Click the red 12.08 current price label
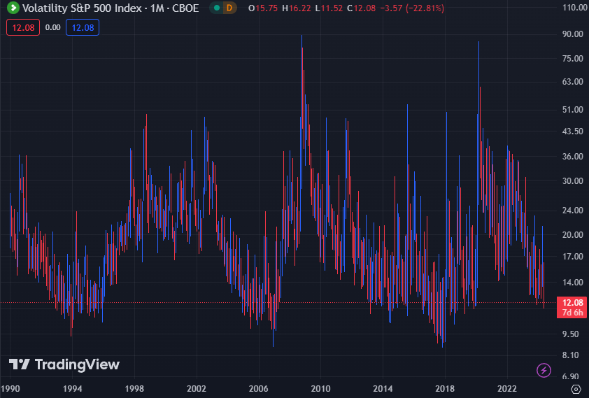 tap(572, 302)
